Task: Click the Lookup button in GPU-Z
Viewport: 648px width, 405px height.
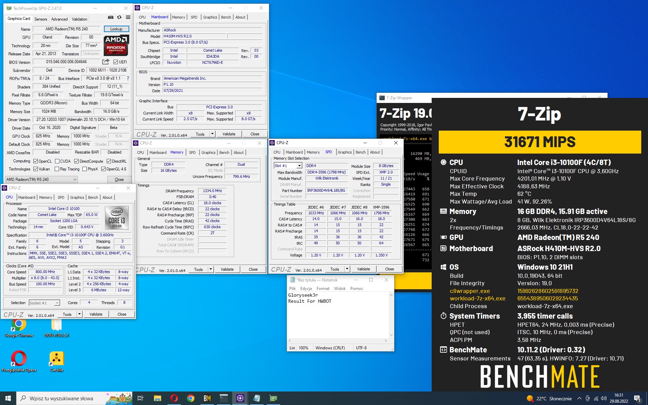Action: (116, 29)
